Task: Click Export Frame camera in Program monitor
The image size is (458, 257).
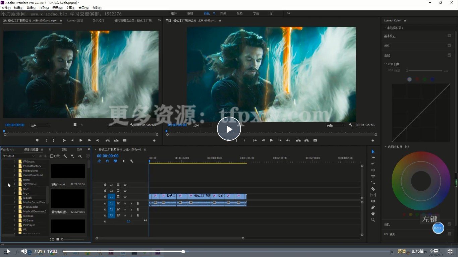Action: [315, 140]
